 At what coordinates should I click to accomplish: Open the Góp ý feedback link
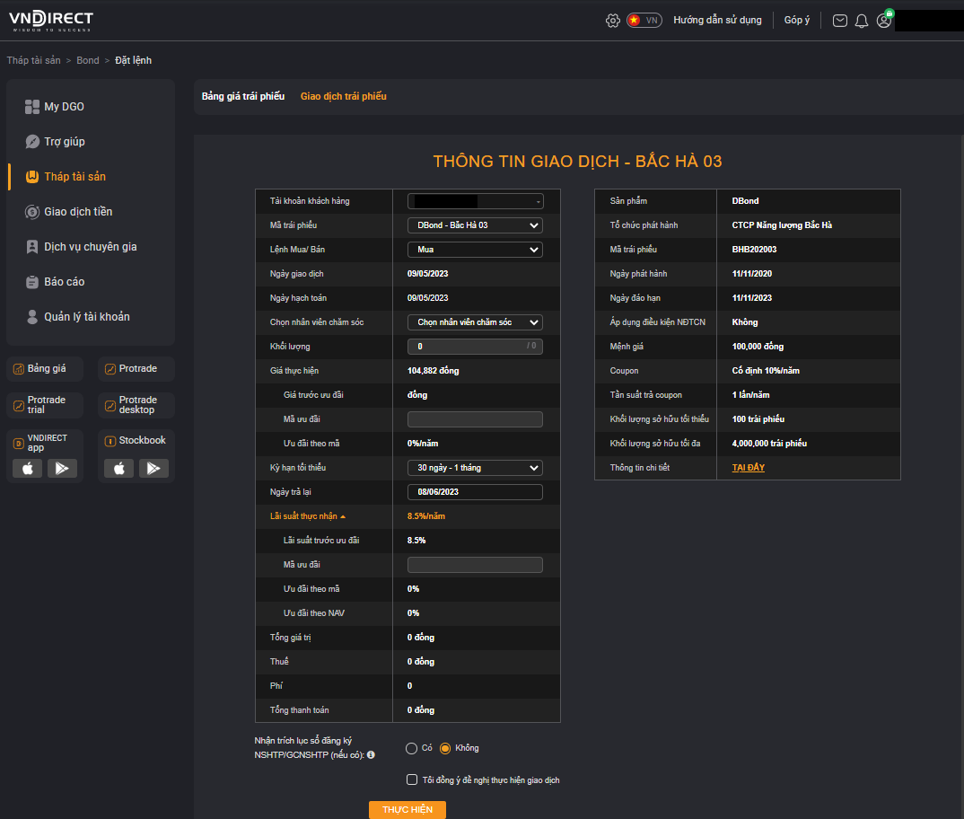(x=796, y=21)
